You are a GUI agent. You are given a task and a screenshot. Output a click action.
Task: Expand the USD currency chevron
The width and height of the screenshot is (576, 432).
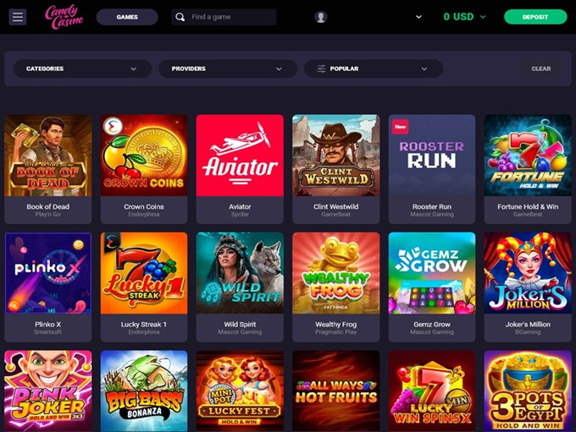(x=483, y=17)
